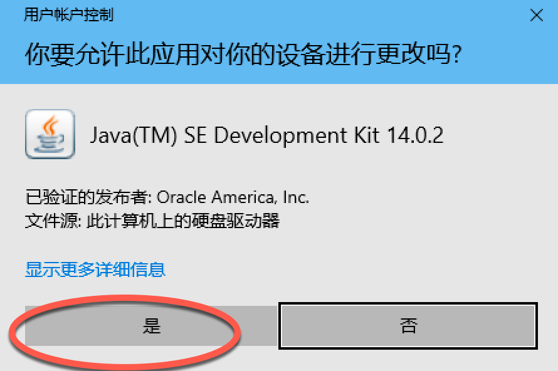This screenshot has height=371, width=558.
Task: Click the 否 (No) button
Action: pos(408,326)
